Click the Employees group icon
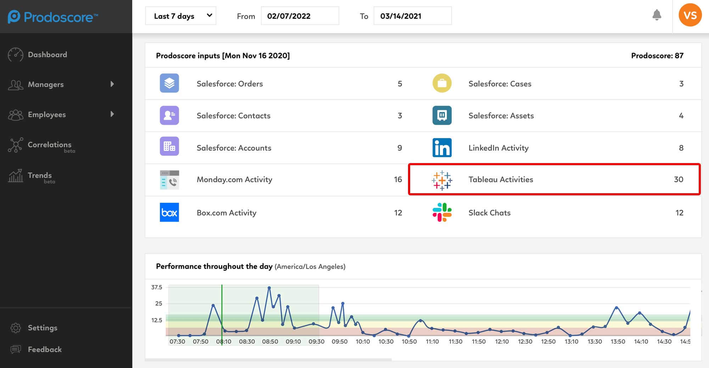The width and height of the screenshot is (709, 368). click(x=15, y=115)
